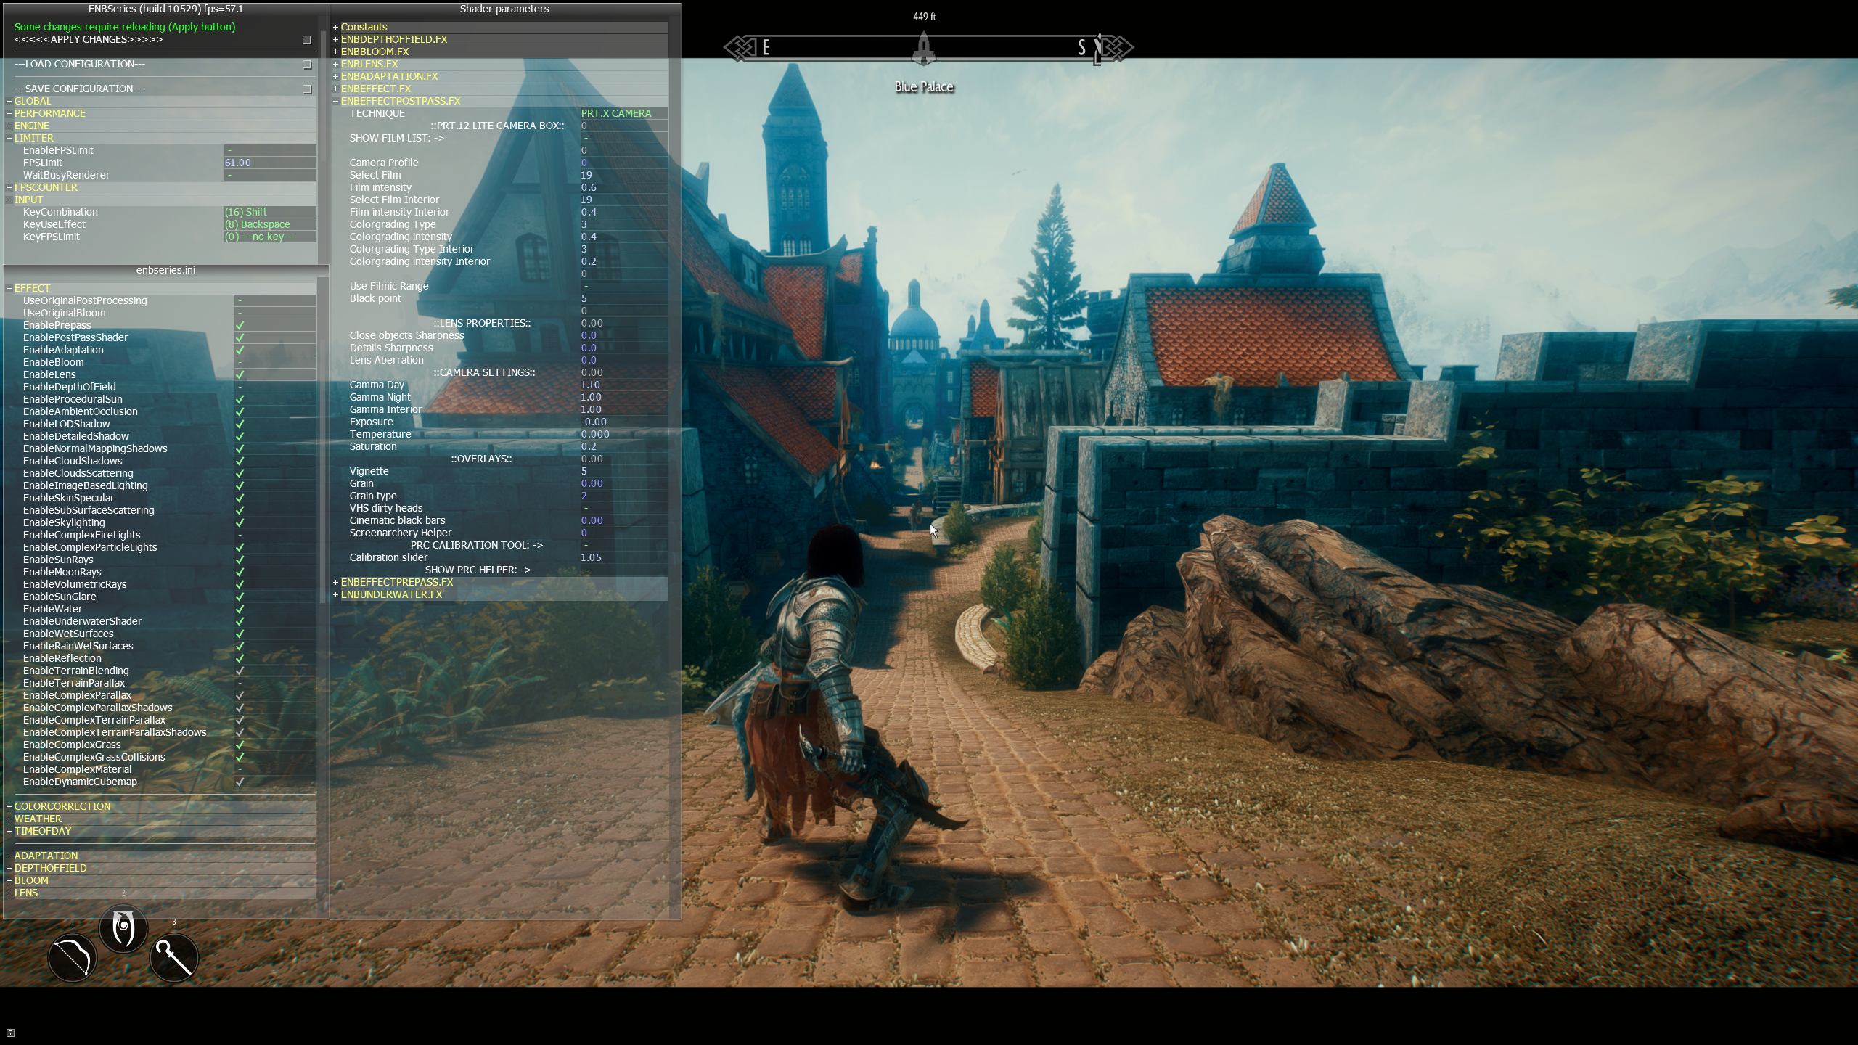1858x1045 pixels.
Task: Toggle the EnableAdaptation checkmark
Action: (240, 350)
